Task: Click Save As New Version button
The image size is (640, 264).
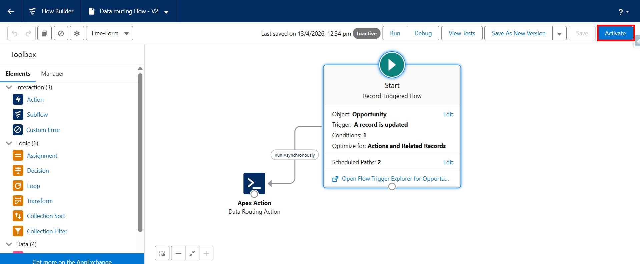Action: (519, 33)
